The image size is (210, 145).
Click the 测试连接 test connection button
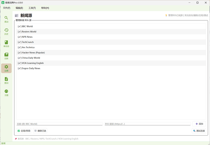click(x=199, y=131)
